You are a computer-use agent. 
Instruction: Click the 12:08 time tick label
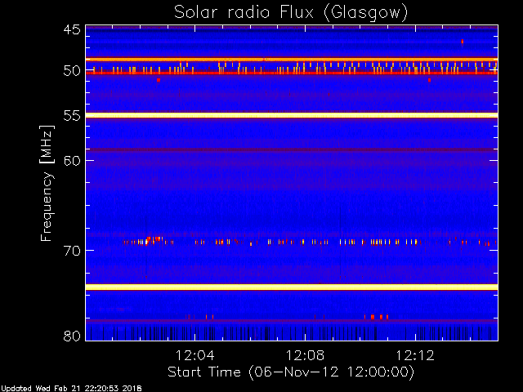coord(305,355)
